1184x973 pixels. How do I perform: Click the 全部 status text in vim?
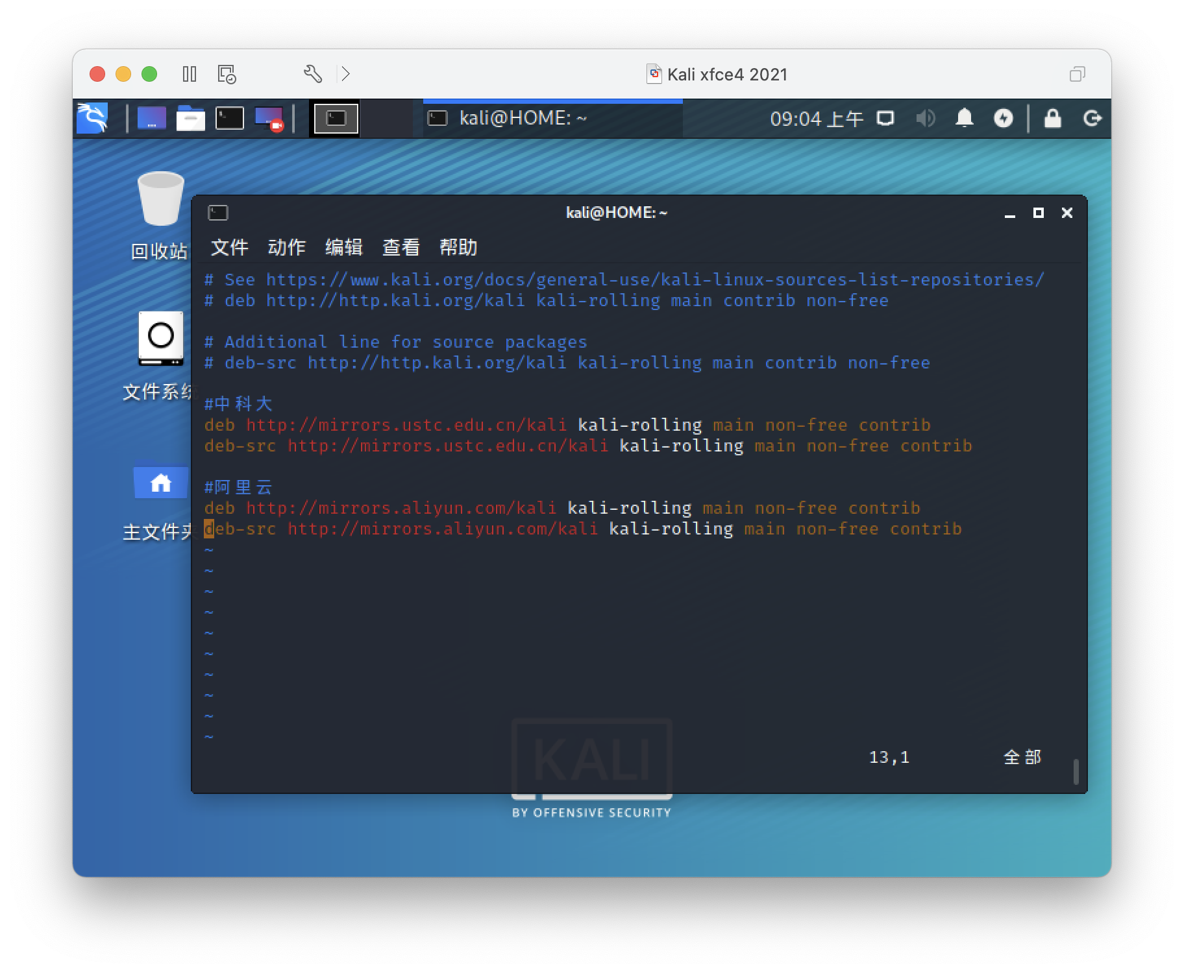point(1022,757)
